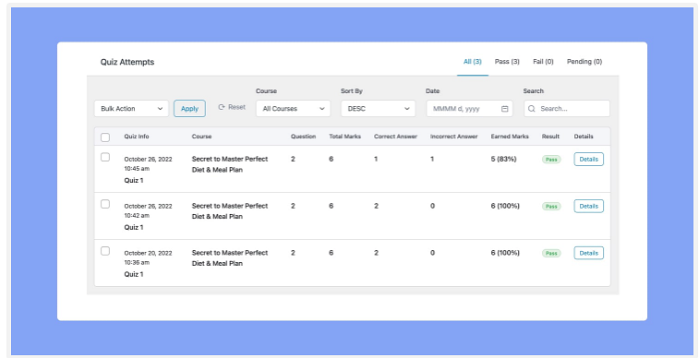This screenshot has width=699, height=358.
Task: Click the Incorrect Answer column header
Action: click(453, 137)
